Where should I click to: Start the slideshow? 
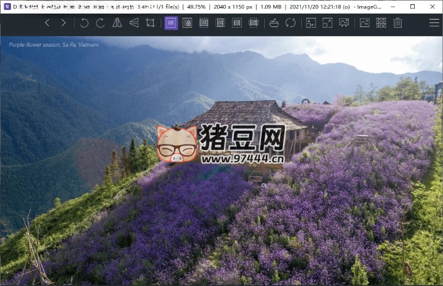(344, 23)
